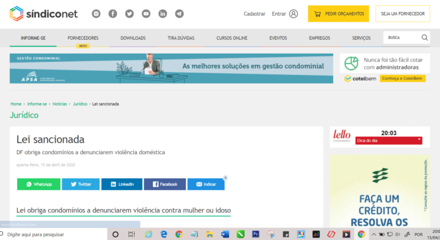Open the Sindiconet YouTube channel icon

click(x=146, y=13)
